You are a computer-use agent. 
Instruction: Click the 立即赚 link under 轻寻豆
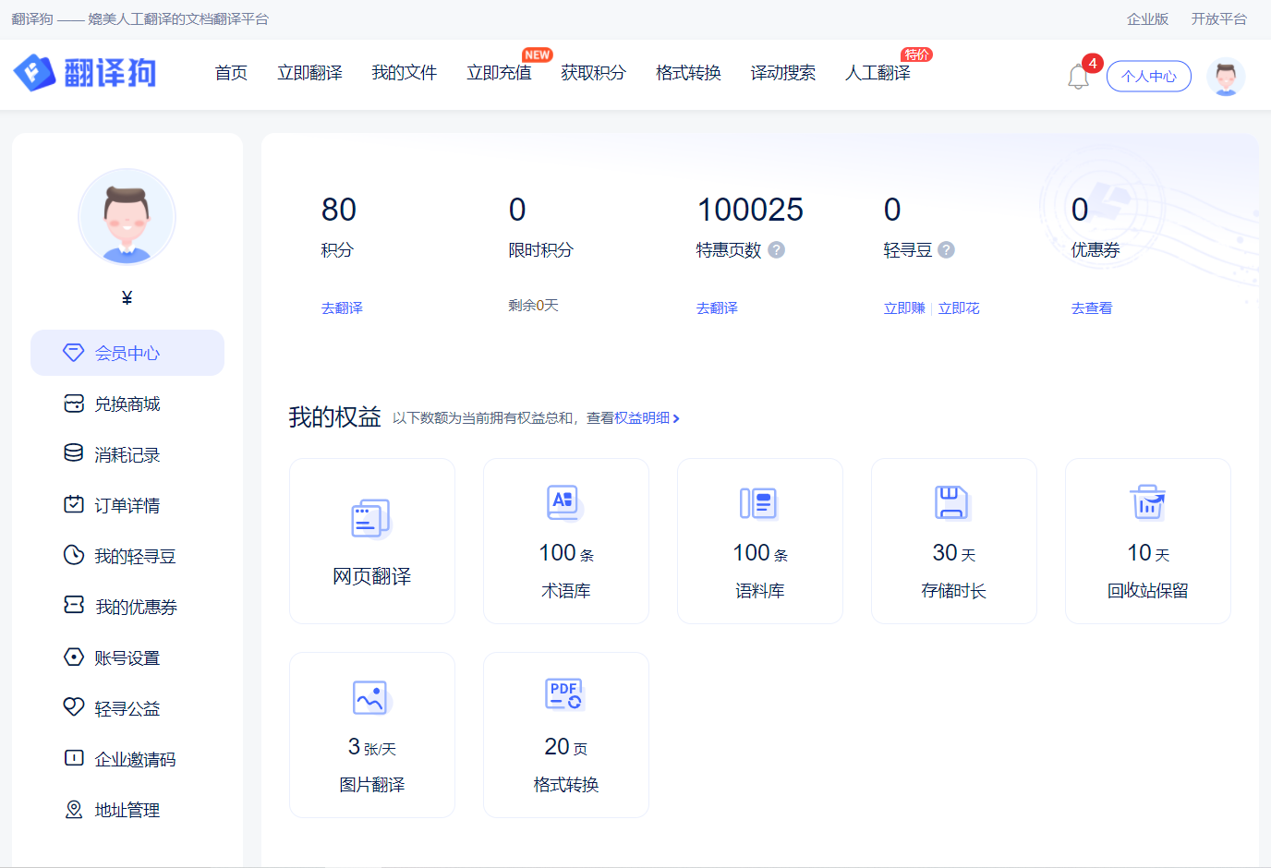pyautogui.click(x=904, y=308)
